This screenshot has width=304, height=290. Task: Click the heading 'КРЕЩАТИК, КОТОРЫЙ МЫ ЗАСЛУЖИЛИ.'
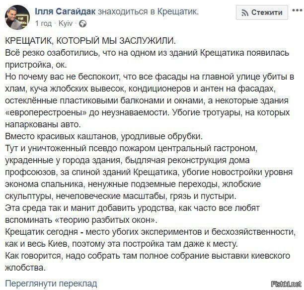[x=90, y=41]
